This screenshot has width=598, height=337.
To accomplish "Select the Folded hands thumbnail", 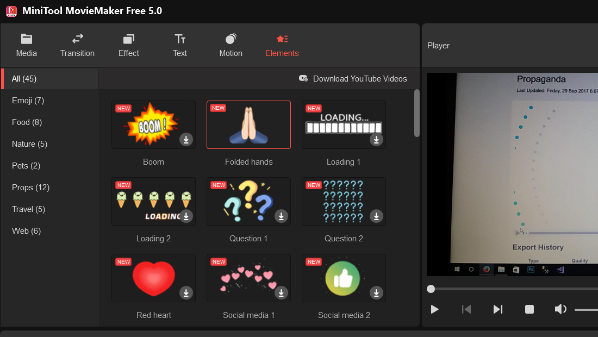I will [x=248, y=124].
